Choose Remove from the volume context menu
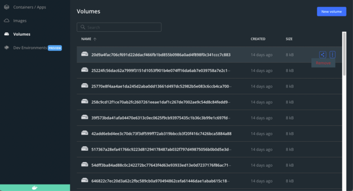 (x=323, y=63)
